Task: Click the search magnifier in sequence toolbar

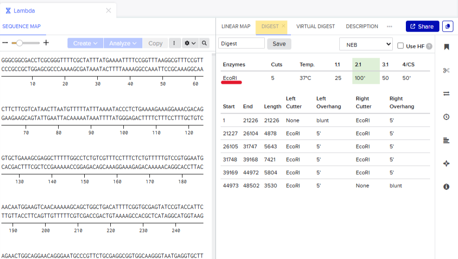Action: [204, 43]
